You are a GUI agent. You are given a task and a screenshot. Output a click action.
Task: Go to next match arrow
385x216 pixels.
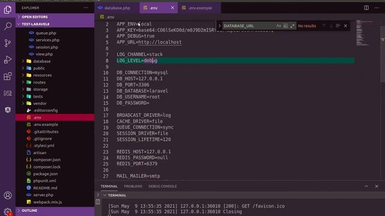(x=331, y=26)
